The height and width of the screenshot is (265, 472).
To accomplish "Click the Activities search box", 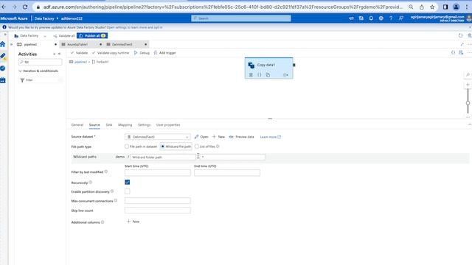I will tap(40, 62).
